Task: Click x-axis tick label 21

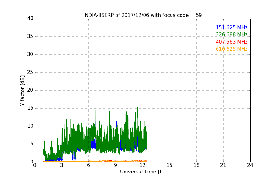Action: [223, 165]
